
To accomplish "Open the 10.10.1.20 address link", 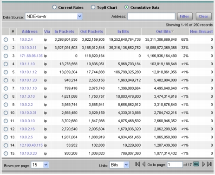I will coord(28,80).
